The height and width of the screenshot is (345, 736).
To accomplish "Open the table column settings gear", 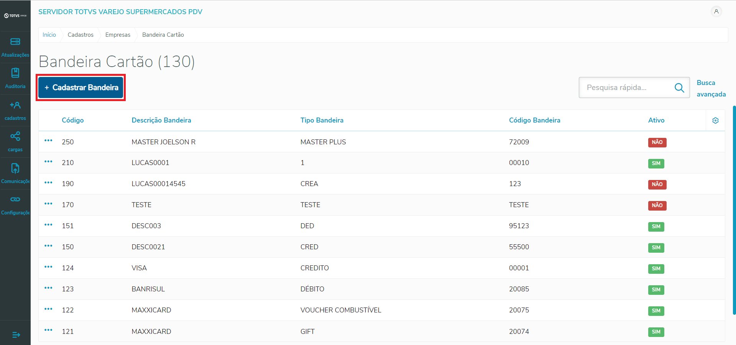I will point(715,120).
